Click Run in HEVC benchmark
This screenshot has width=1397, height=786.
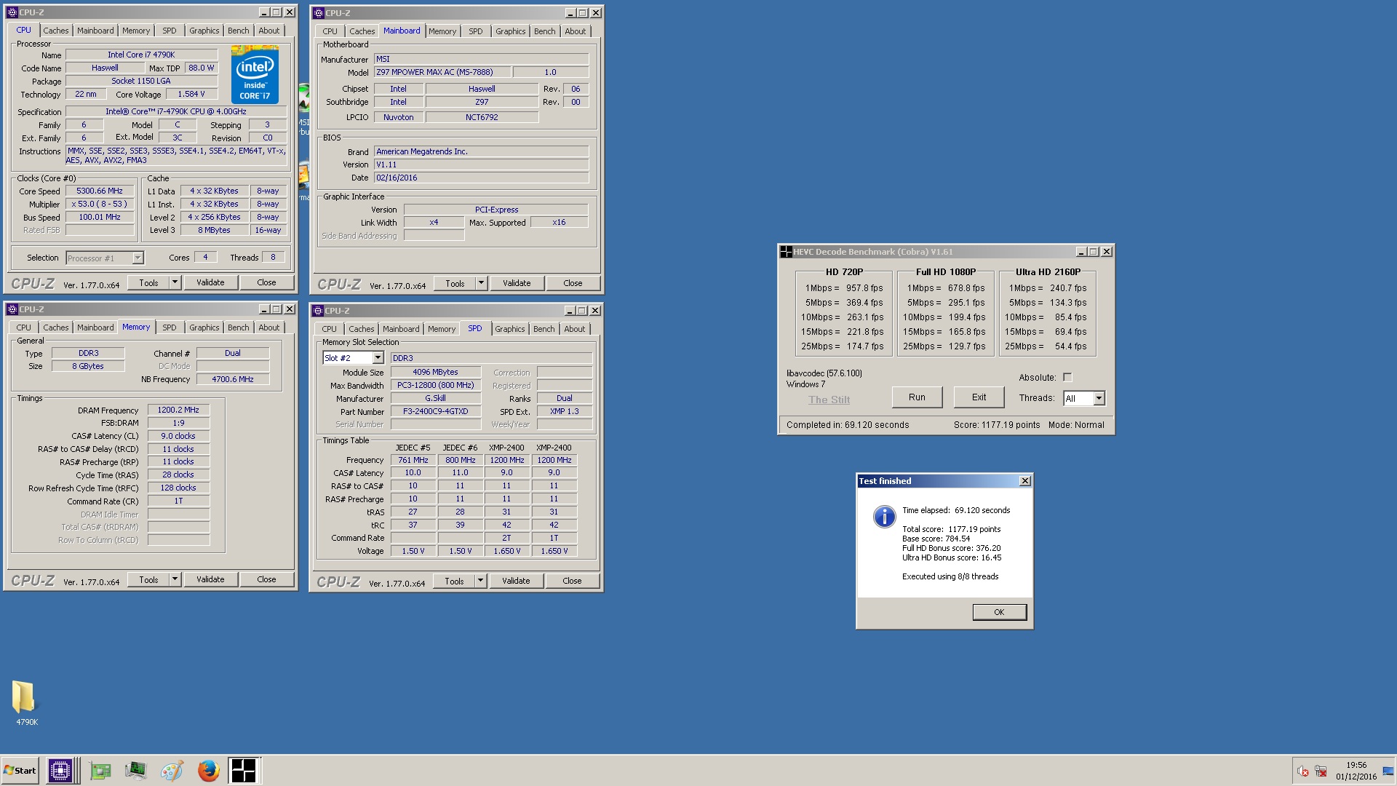point(917,397)
